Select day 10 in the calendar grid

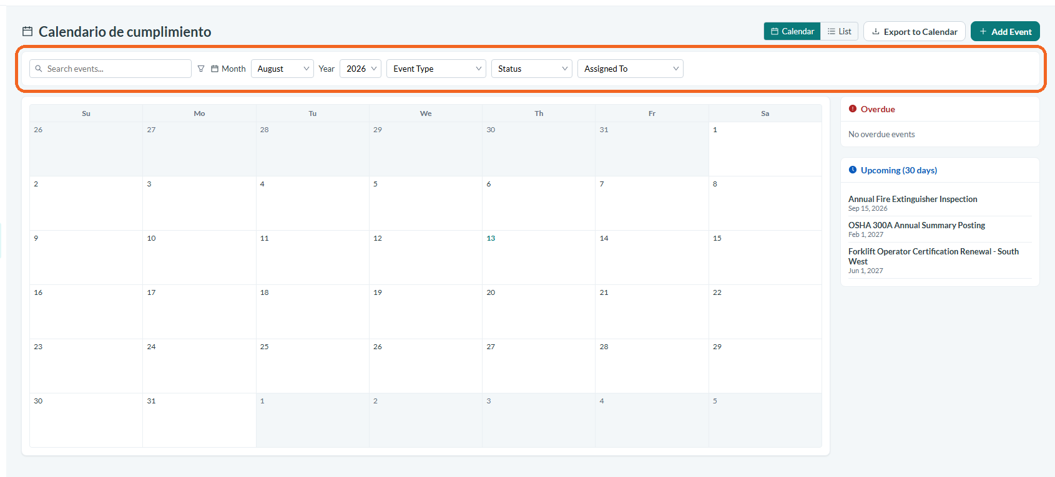pyautogui.click(x=199, y=258)
